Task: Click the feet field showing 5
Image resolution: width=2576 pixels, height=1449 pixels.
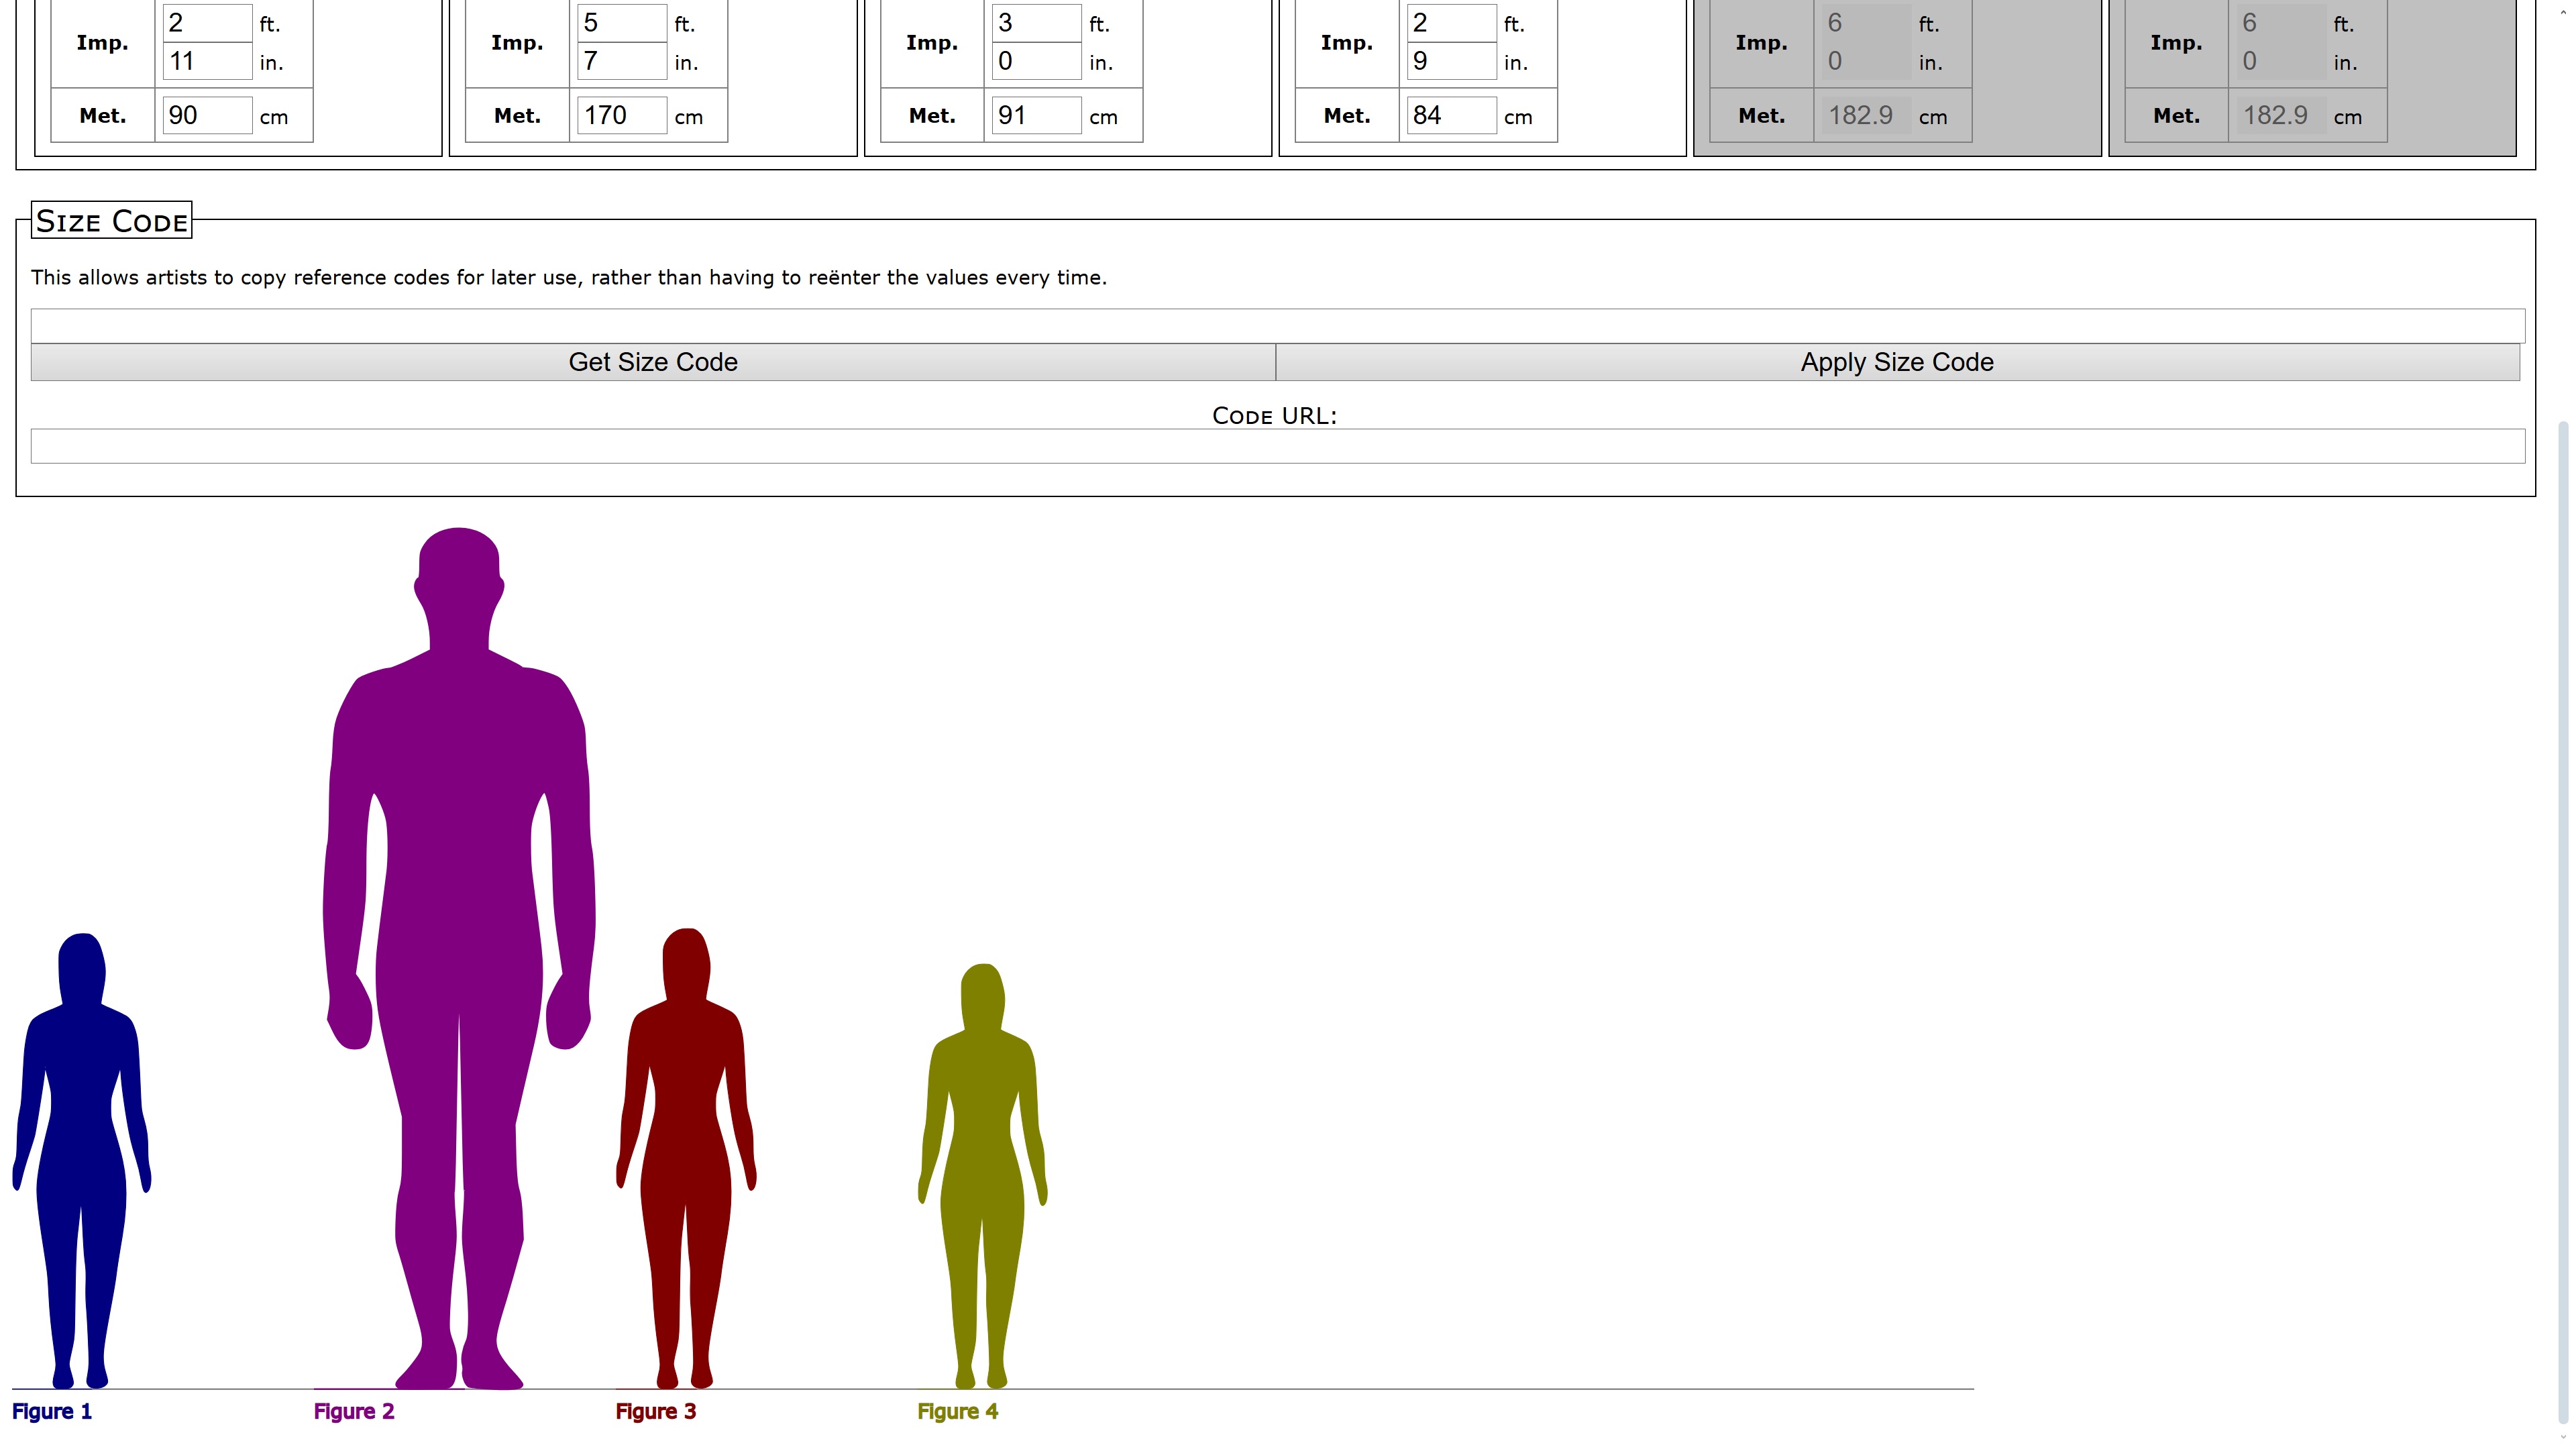Action: [621, 23]
